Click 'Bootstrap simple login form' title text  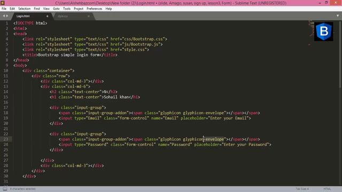(x=69, y=55)
